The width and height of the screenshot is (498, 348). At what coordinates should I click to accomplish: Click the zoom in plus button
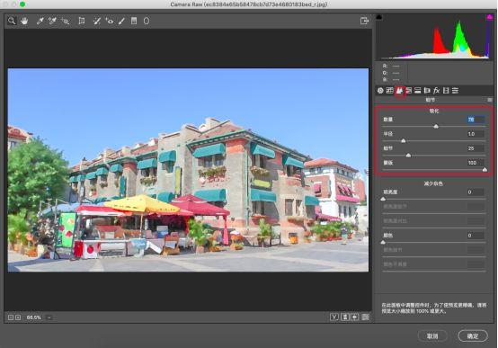click(18, 317)
